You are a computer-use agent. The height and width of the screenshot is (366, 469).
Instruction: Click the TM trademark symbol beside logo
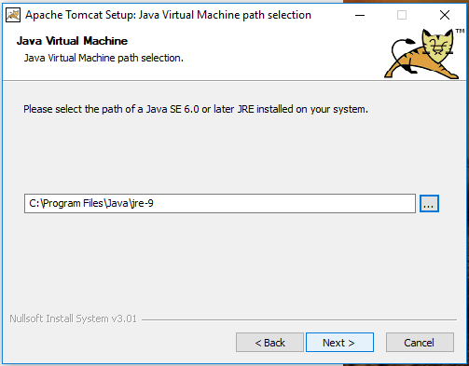[x=460, y=31]
